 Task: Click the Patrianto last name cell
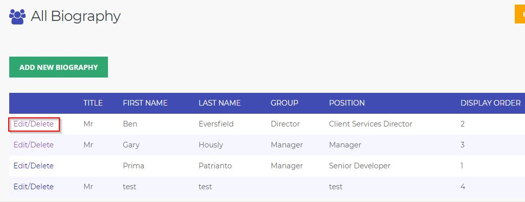pyautogui.click(x=215, y=166)
